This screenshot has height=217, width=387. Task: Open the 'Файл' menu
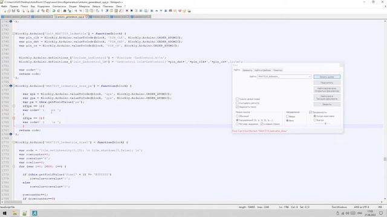[x=4, y=6]
